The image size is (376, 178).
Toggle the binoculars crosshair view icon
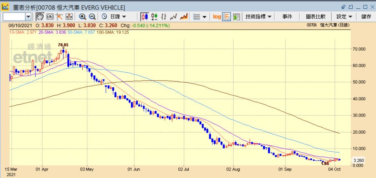49,16
